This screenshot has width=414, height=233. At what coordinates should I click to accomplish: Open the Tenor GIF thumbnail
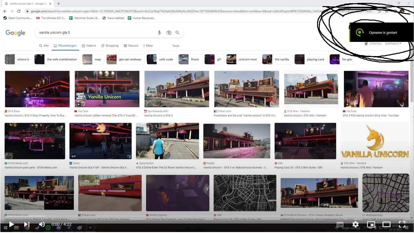point(100,141)
